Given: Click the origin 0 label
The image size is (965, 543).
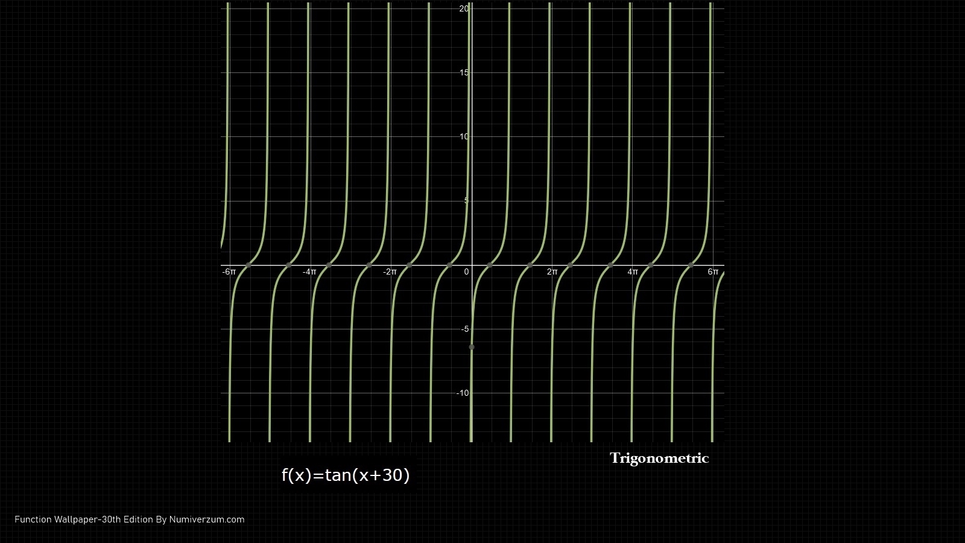Looking at the screenshot, I should (466, 272).
